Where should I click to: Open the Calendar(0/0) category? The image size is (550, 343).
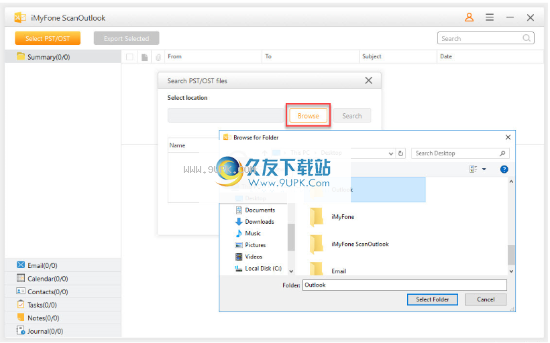click(x=63, y=279)
